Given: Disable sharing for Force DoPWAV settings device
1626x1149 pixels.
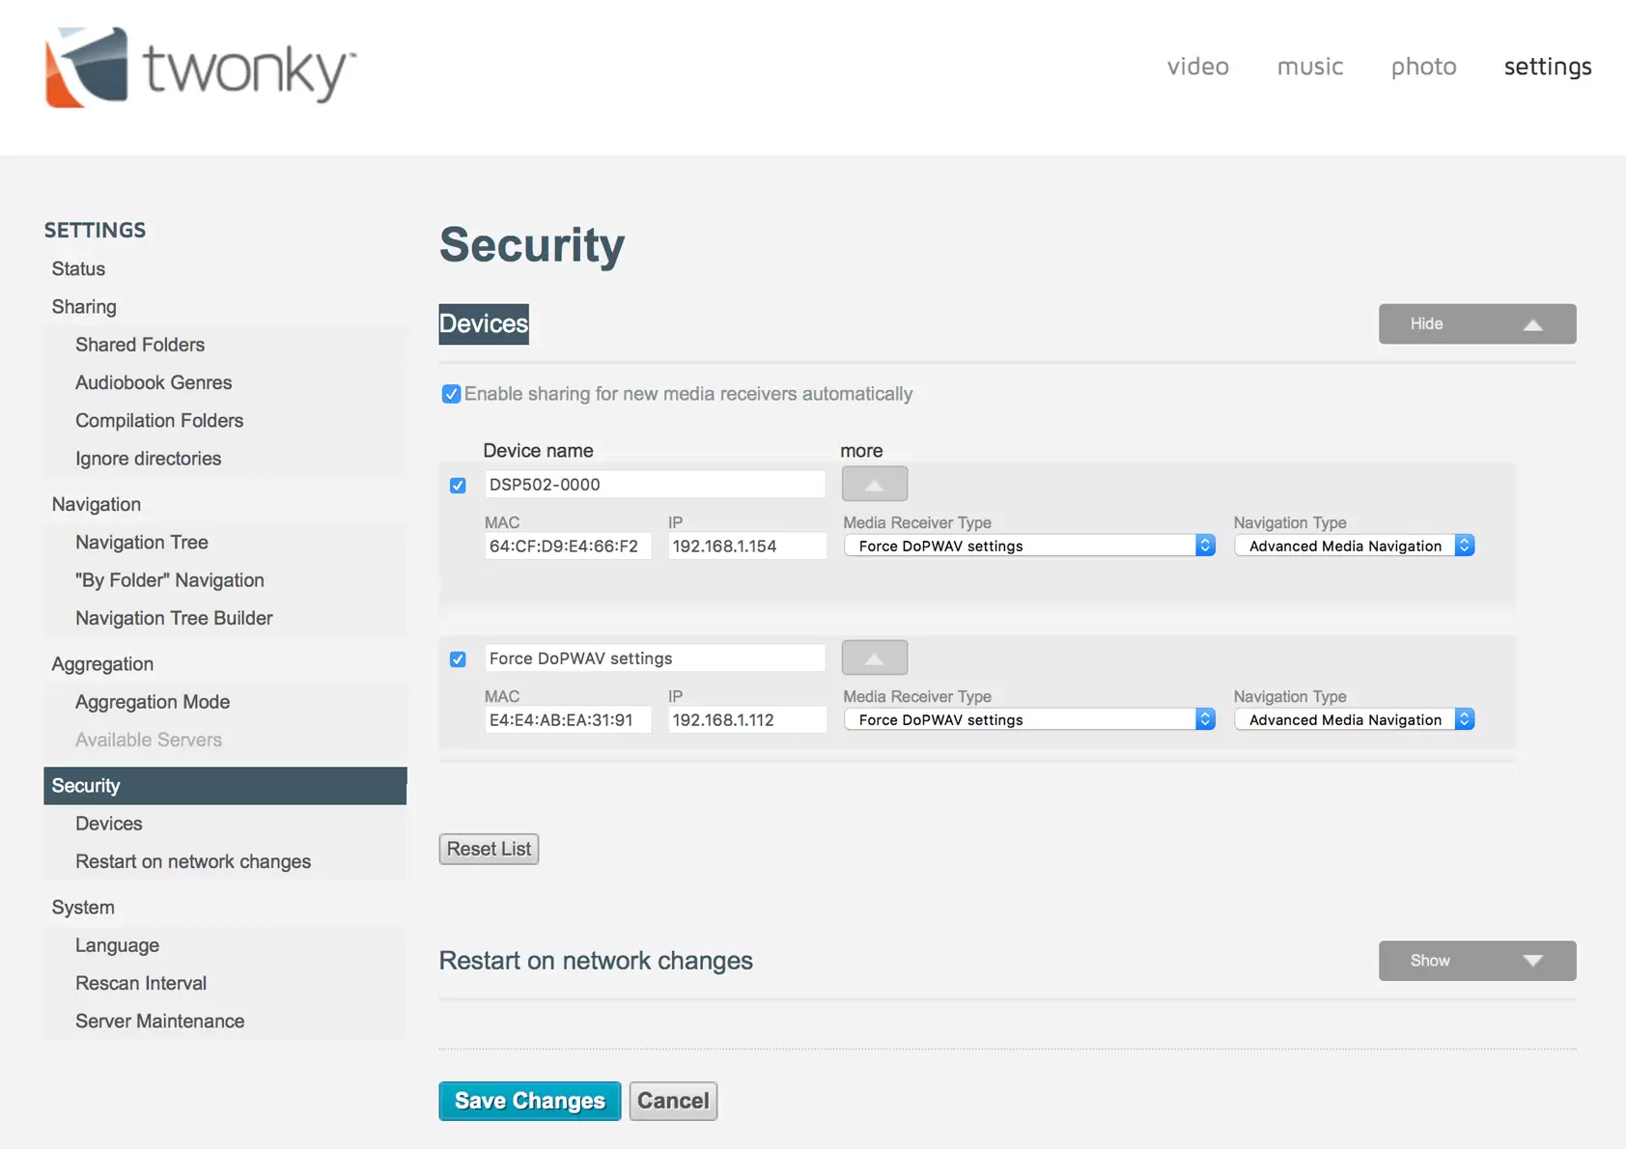Looking at the screenshot, I should tap(458, 659).
